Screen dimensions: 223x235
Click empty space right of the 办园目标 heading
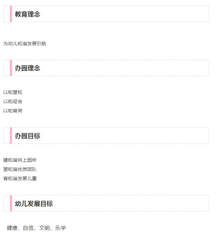pyautogui.click(x=124, y=136)
